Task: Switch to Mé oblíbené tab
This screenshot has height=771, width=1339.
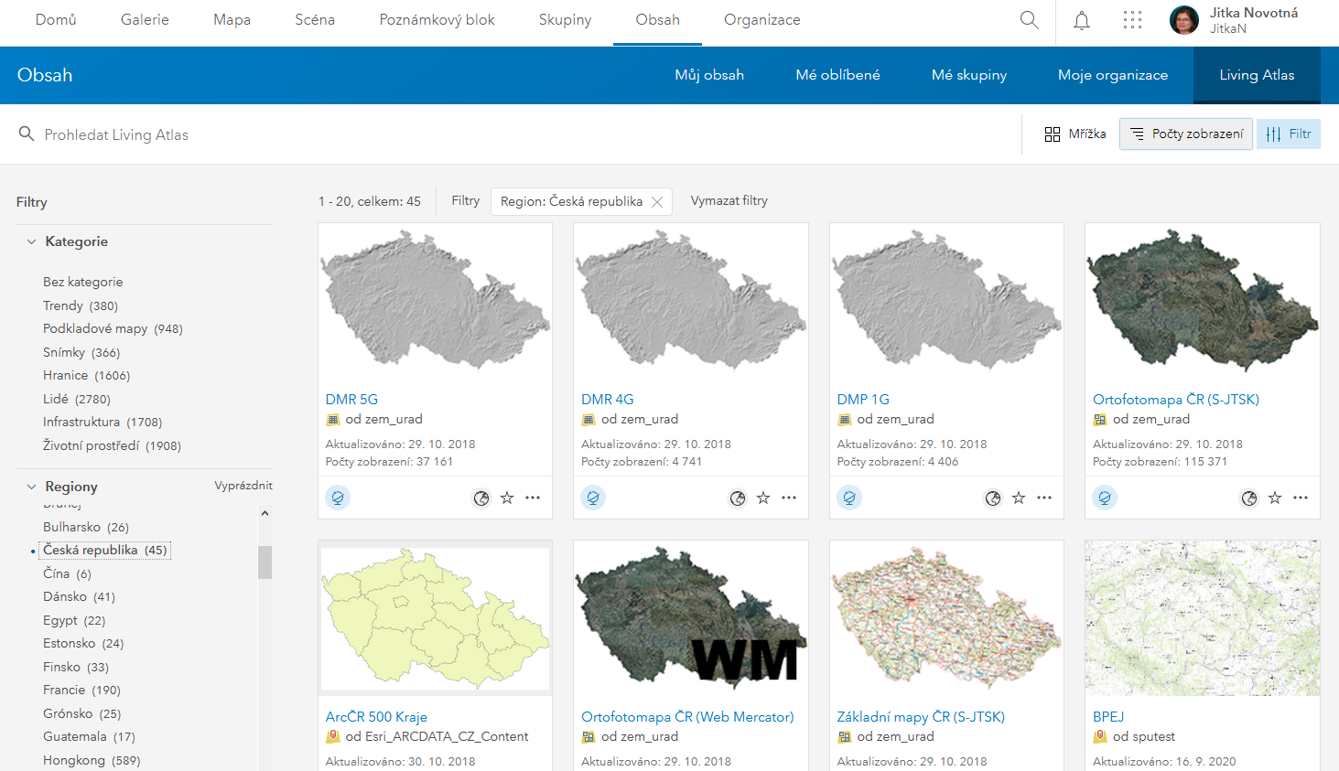Action: click(x=837, y=75)
